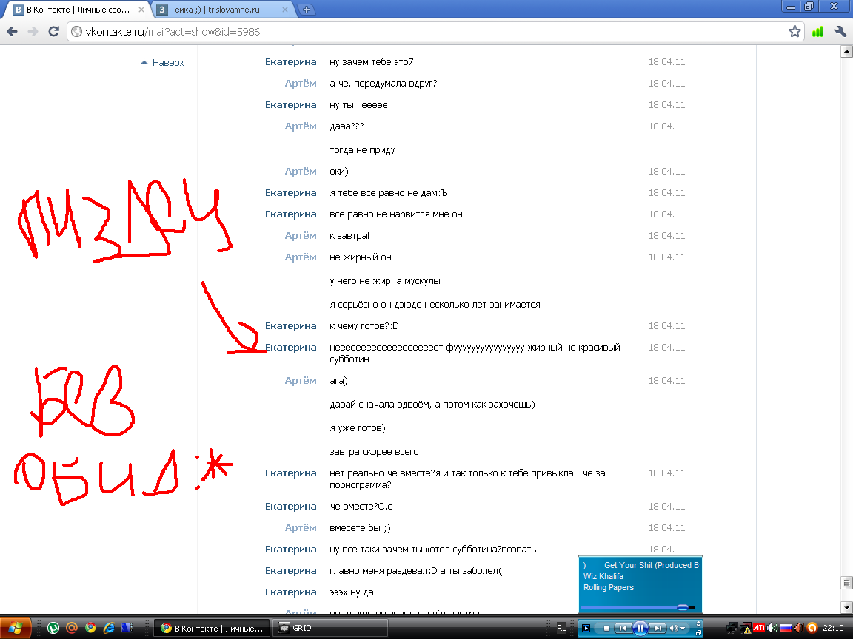853x639 pixels.
Task: Click the browser Forward arrow
Action: pos(33,32)
